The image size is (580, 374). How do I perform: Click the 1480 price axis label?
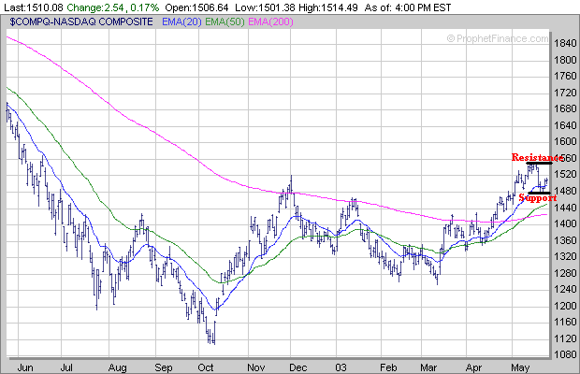pyautogui.click(x=565, y=191)
